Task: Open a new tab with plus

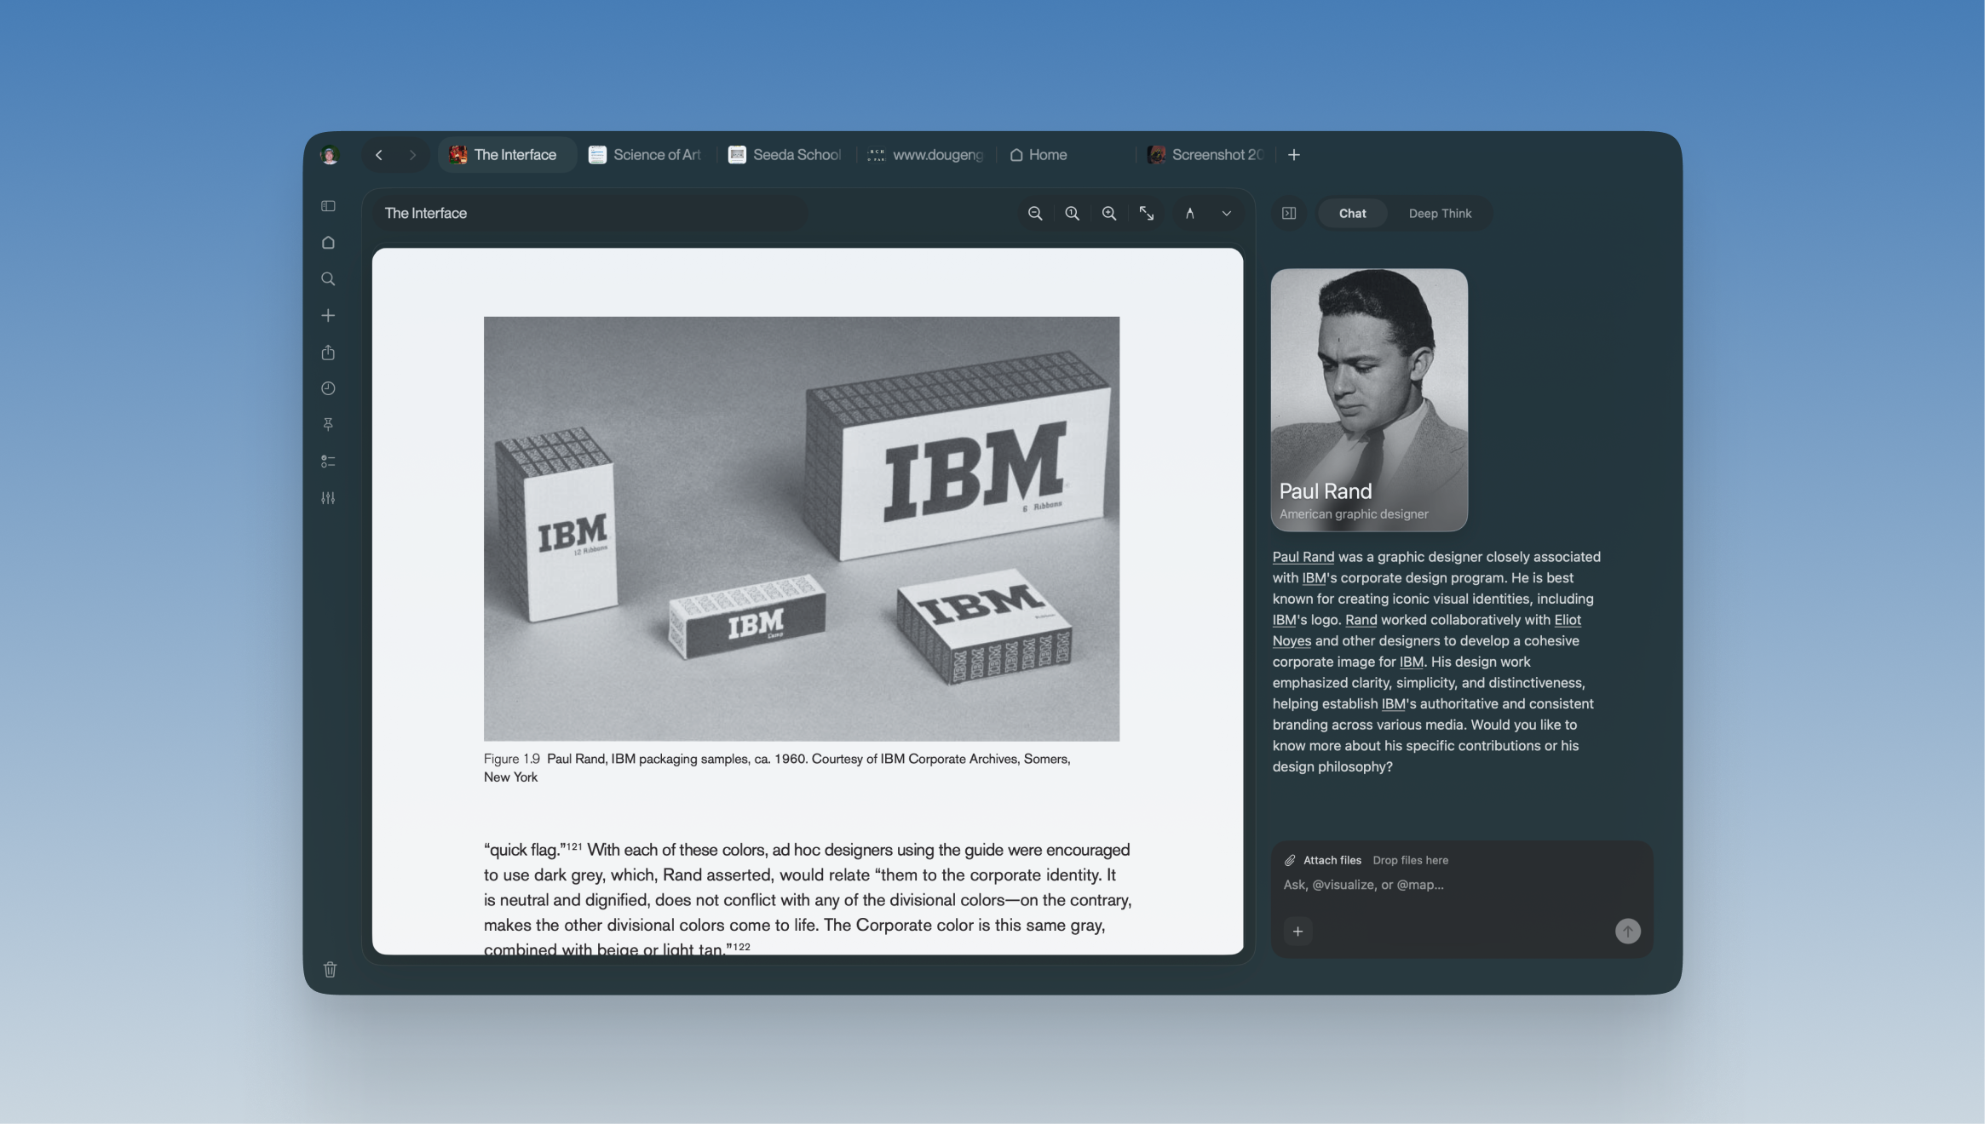Action: coord(1294,155)
